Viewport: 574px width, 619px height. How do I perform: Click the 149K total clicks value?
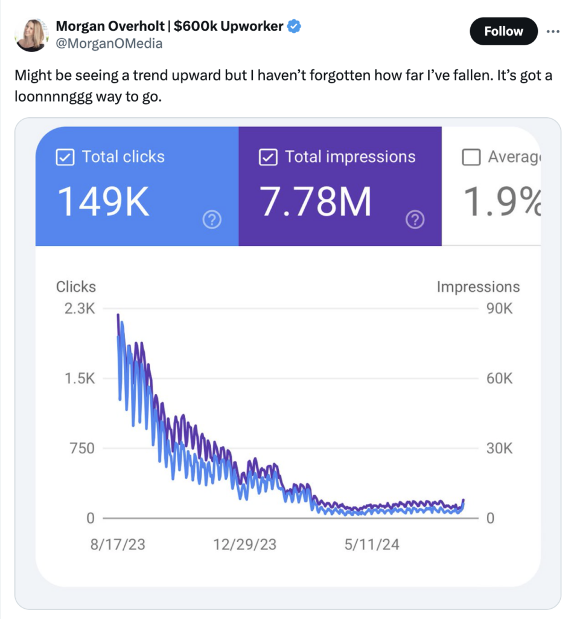point(103,203)
